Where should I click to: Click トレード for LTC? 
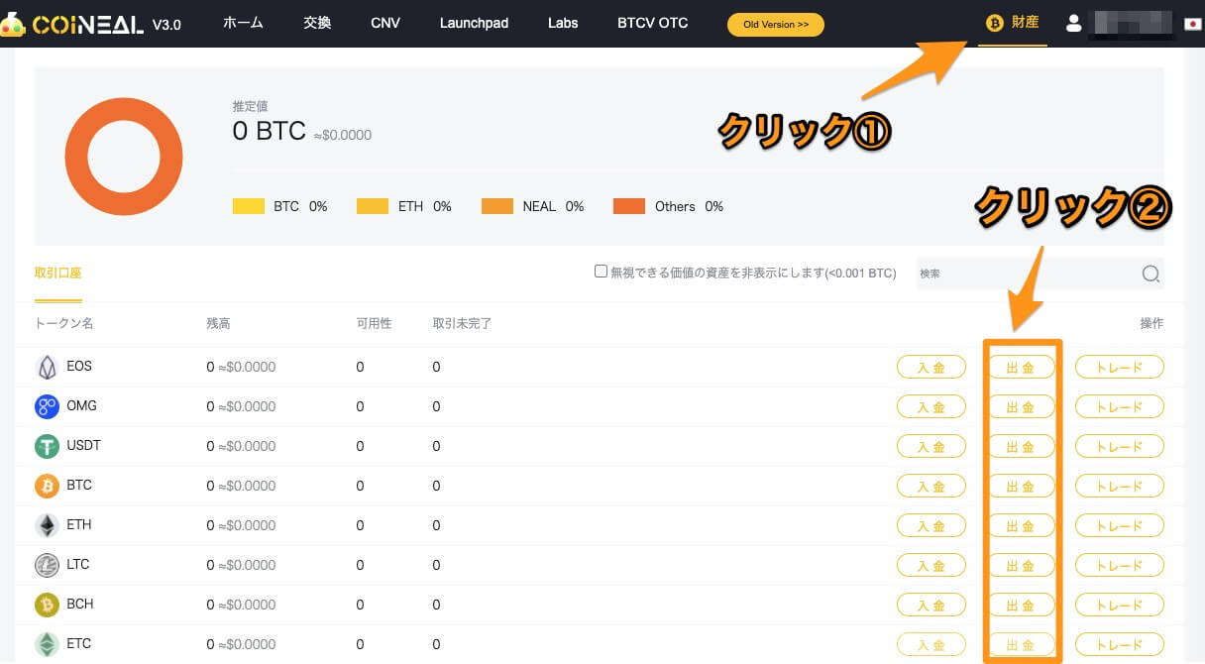(x=1120, y=565)
